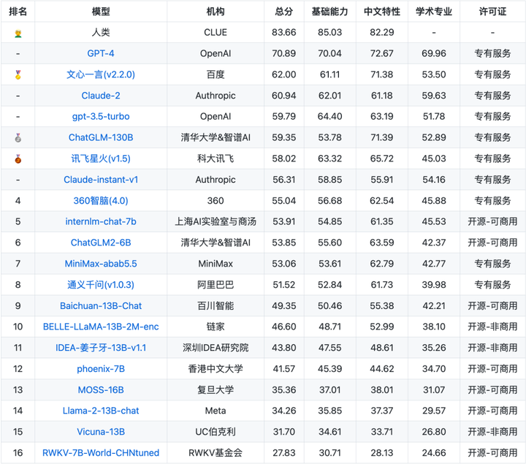
Task: Click the 许可证 column header
Action: click(492, 12)
